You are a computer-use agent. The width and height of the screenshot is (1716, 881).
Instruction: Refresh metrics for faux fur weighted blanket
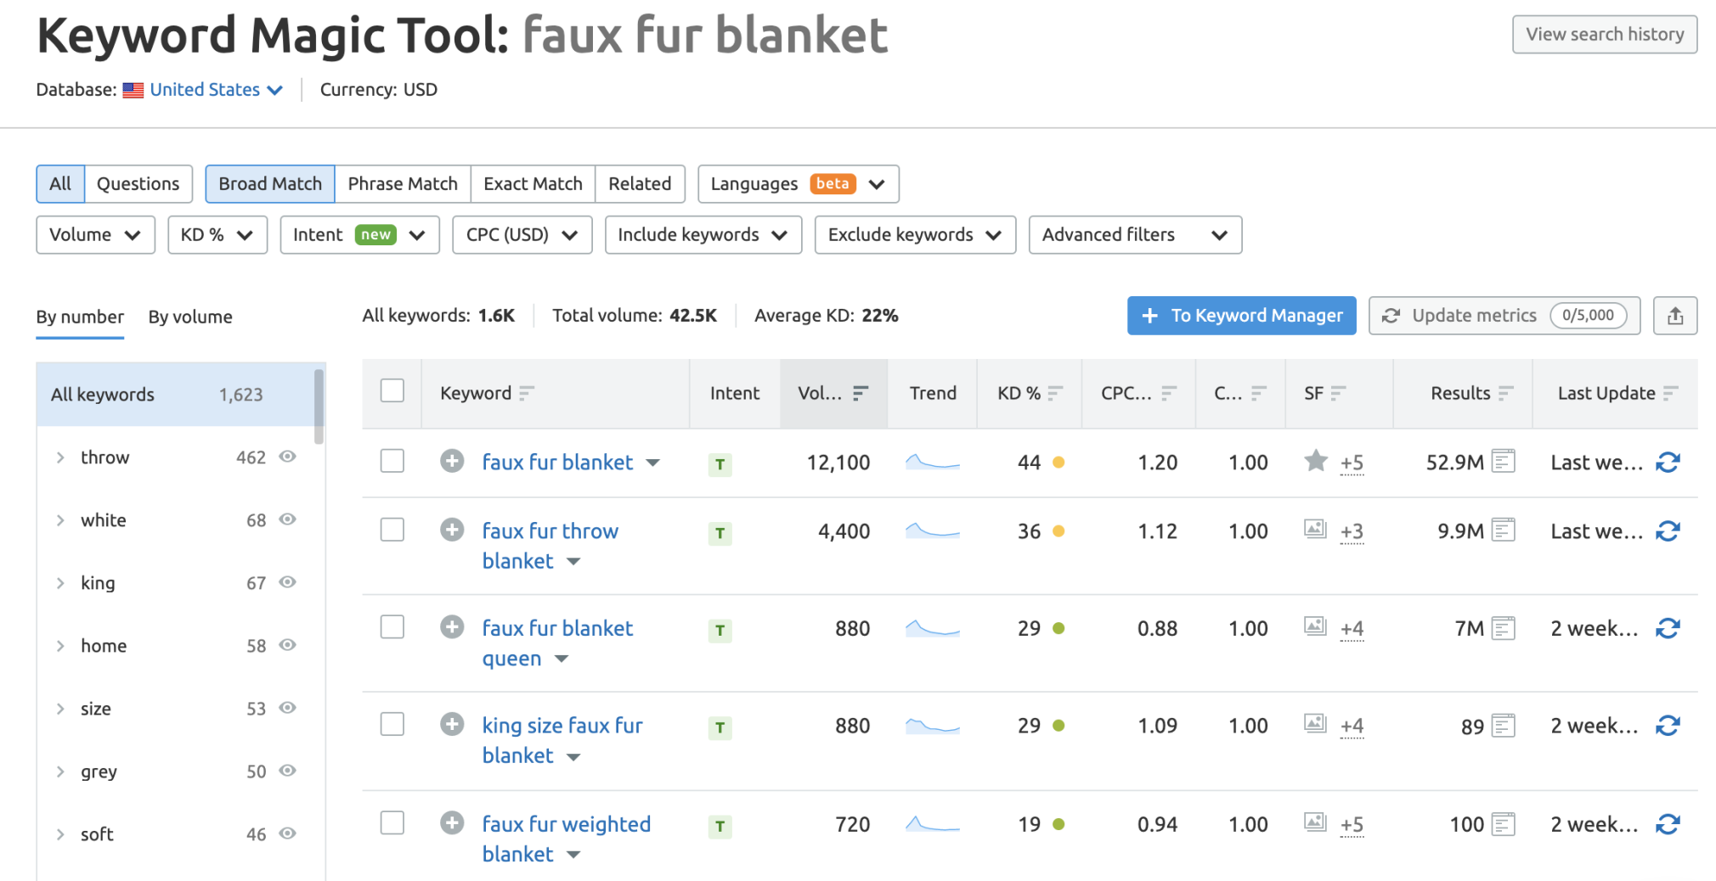[1668, 824]
